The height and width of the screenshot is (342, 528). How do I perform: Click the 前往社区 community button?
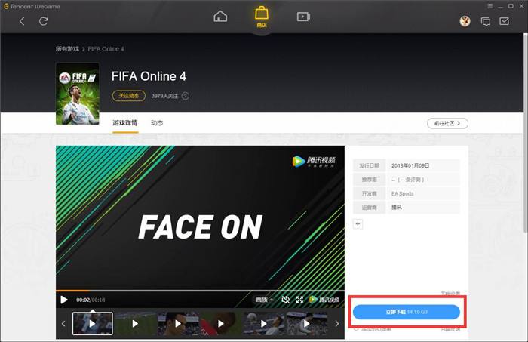(447, 123)
